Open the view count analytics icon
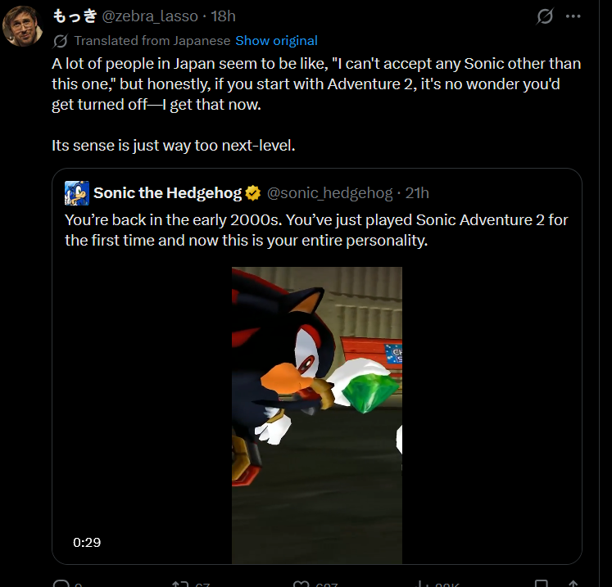This screenshot has height=587, width=612. point(422,584)
